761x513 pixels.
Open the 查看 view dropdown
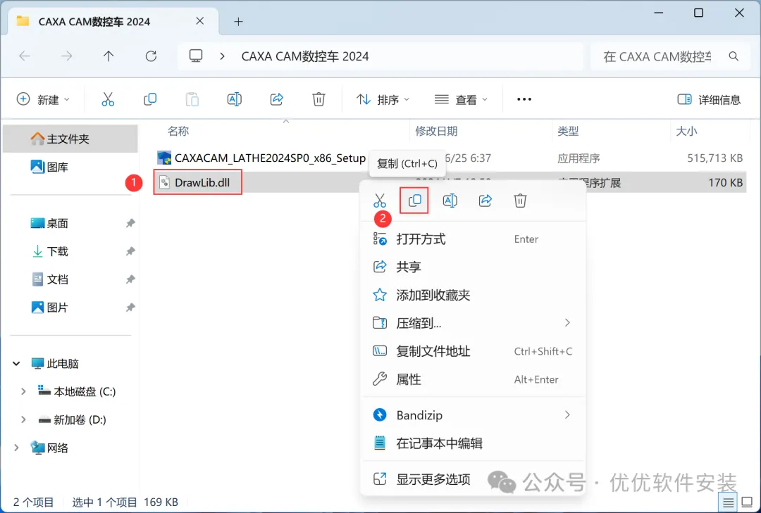coord(461,99)
